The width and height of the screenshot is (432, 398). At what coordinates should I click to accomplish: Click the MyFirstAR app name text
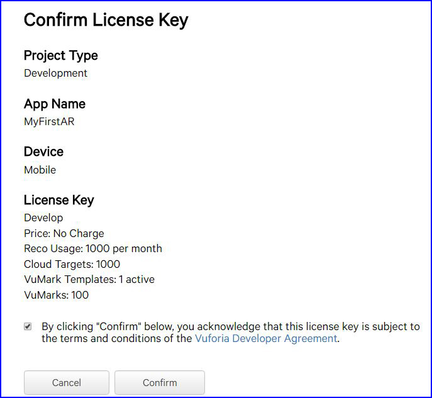[49, 121]
